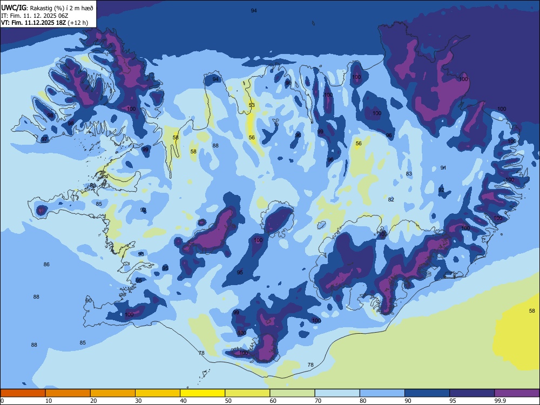This screenshot has height=405, width=540.
Task: Click the '20' legend scale label
Action: [x=93, y=401]
